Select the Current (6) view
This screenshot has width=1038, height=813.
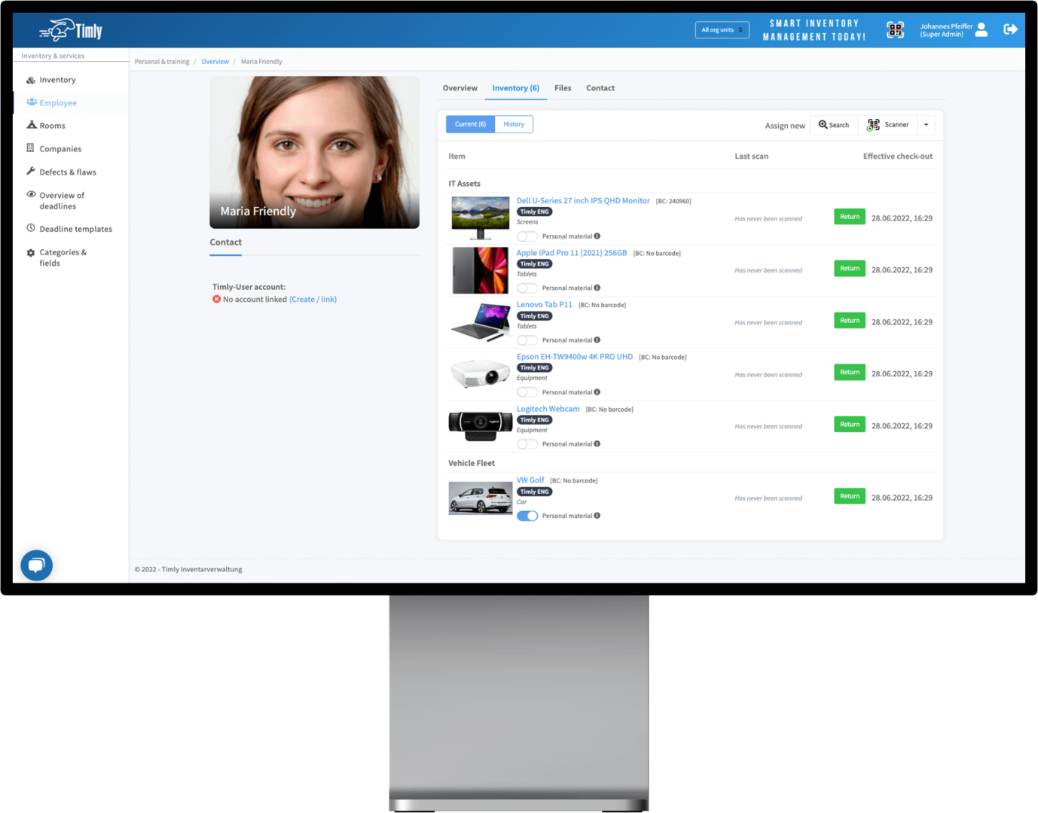[470, 124]
